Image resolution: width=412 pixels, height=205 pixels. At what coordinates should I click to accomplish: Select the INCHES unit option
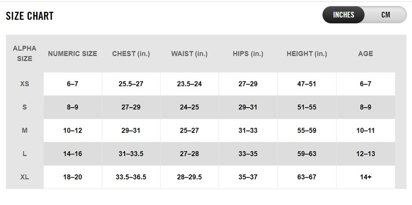[344, 15]
